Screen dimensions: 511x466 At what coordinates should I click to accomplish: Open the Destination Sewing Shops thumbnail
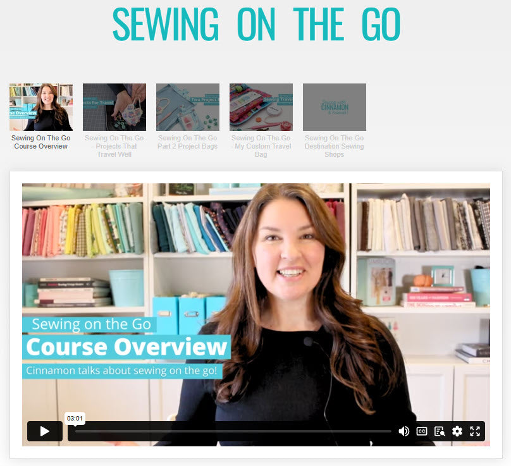(335, 107)
